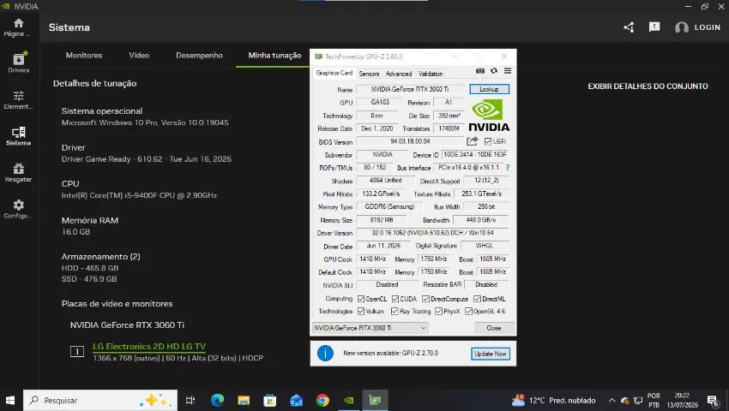Viewport: 729px width, 411px height.
Task: Open the GPU selection dropdown in GPU-Z
Action: pyautogui.click(x=371, y=328)
